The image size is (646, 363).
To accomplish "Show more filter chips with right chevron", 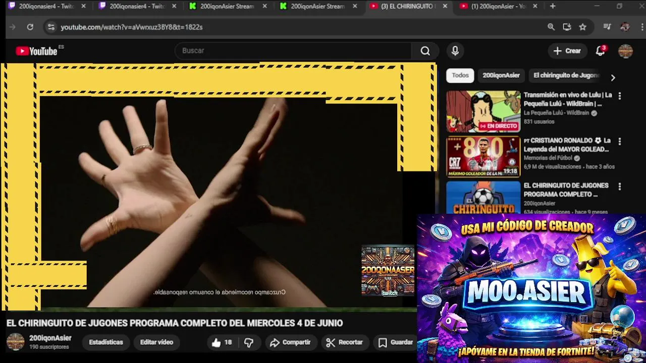I will point(613,78).
